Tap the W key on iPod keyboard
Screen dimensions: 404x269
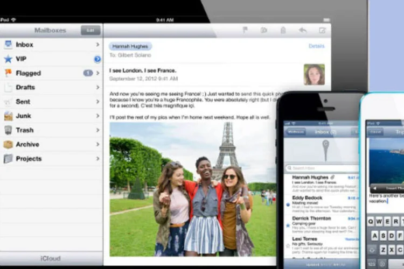click(x=379, y=221)
